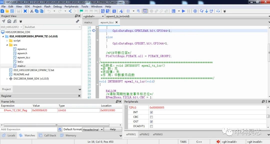Screen dimensions: 270x144
Task: Close the Project View panel
Action: (x=79, y=16)
